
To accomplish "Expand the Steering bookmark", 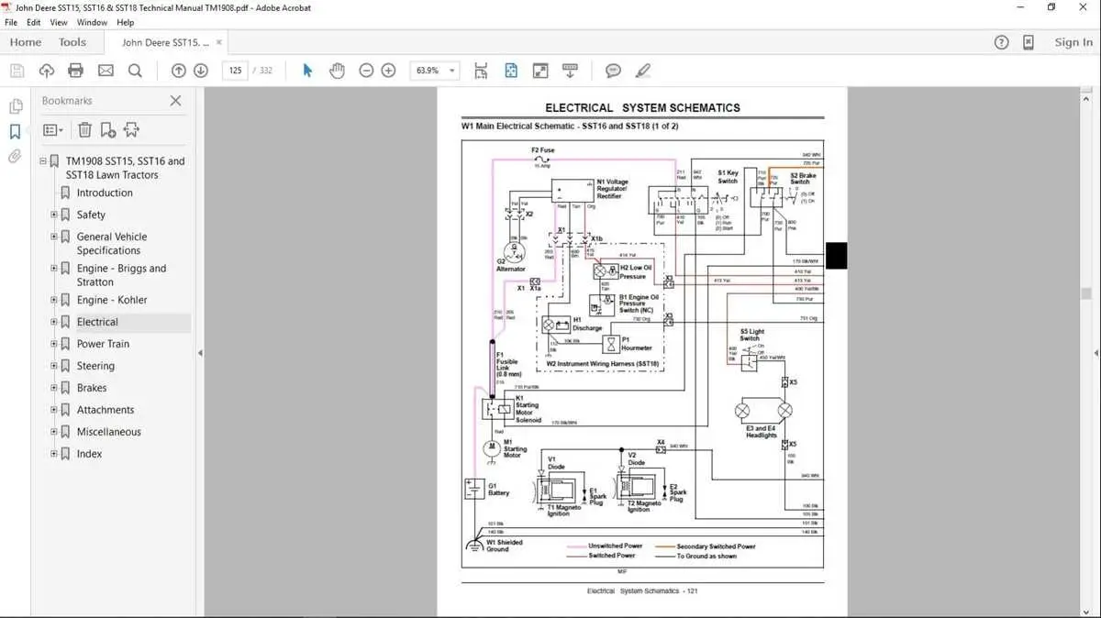I will click(54, 366).
